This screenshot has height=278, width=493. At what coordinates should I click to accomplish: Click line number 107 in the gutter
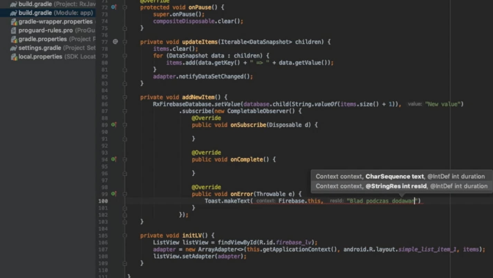103,249
